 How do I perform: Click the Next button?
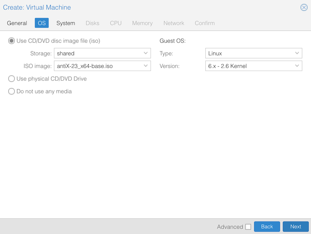pos(295,227)
